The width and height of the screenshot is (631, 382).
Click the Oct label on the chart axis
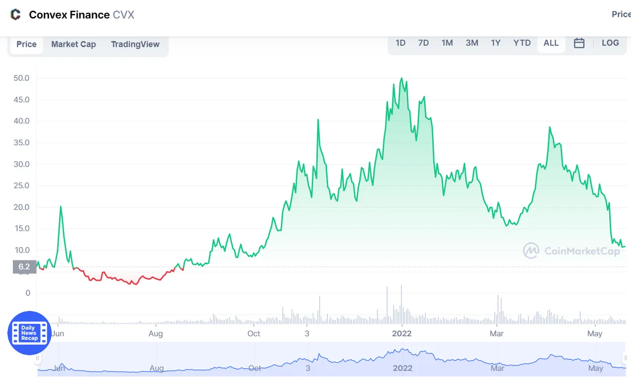(x=254, y=333)
